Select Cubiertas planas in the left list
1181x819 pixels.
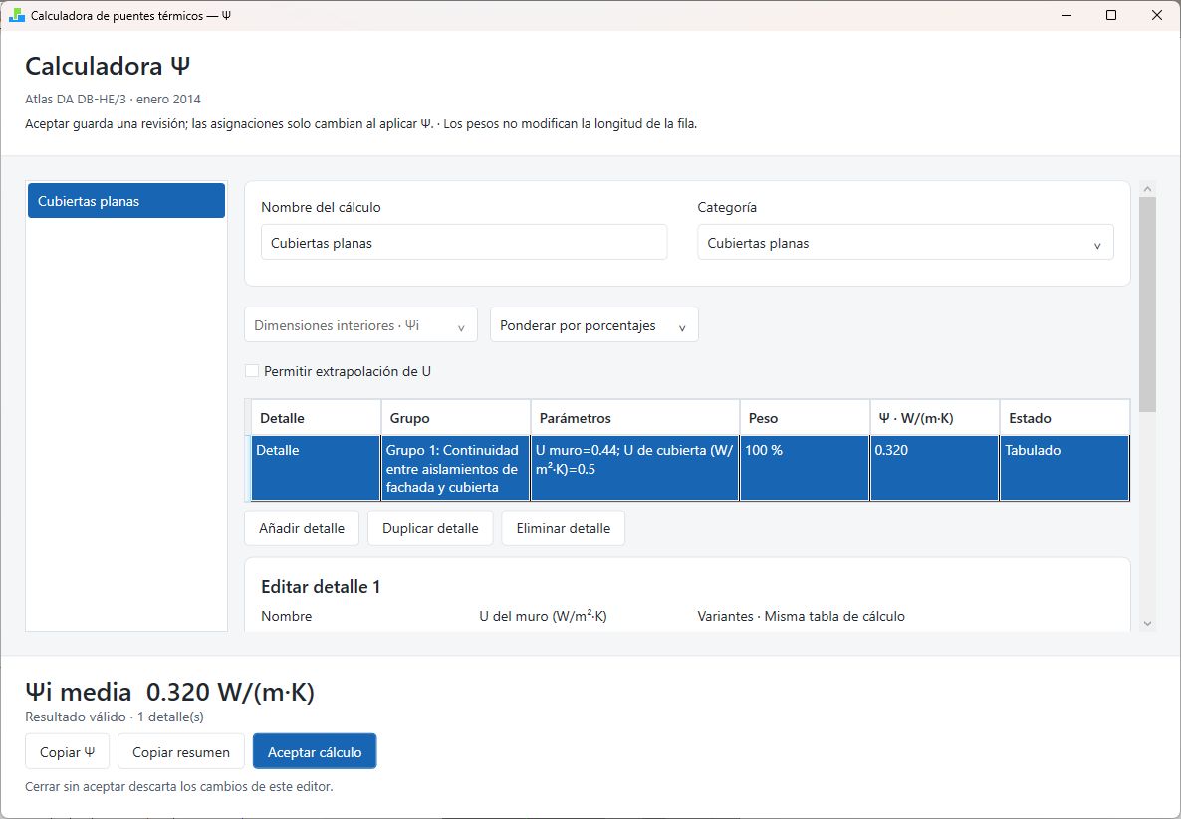126,201
